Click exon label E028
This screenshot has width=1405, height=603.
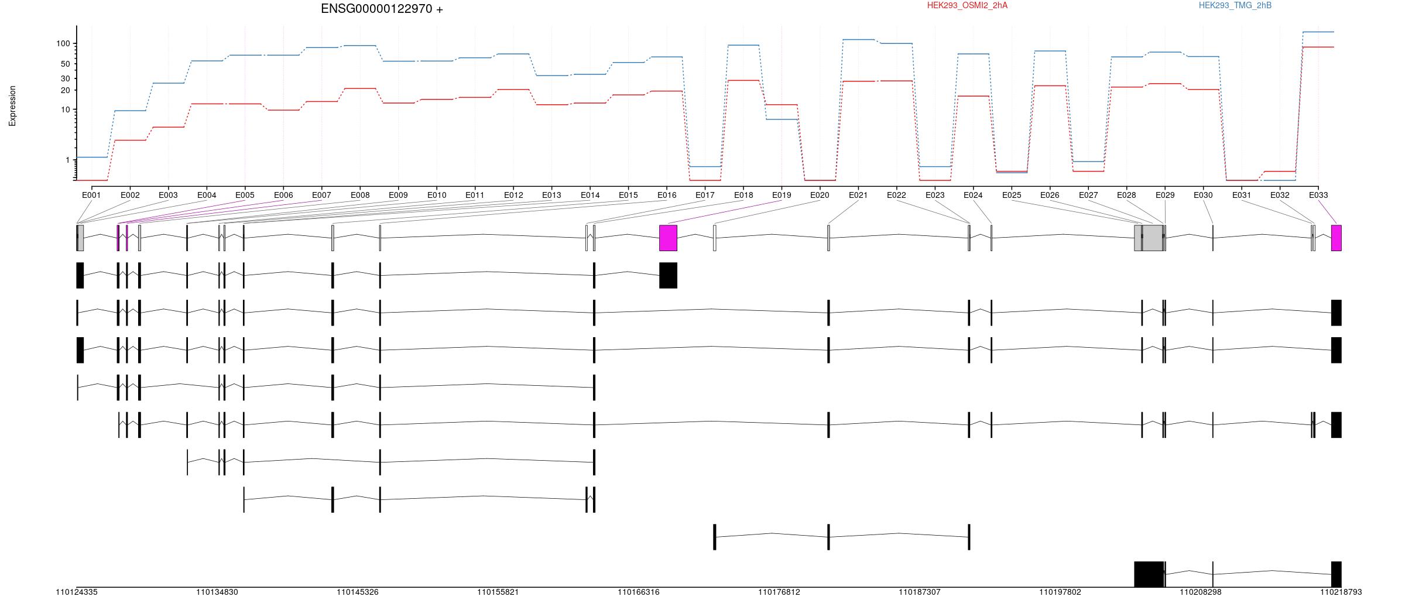tap(1126, 196)
